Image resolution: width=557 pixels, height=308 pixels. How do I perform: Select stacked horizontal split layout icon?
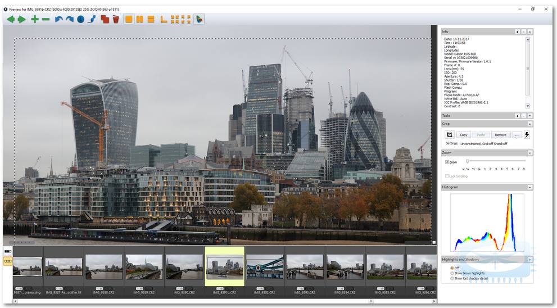[x=151, y=19]
